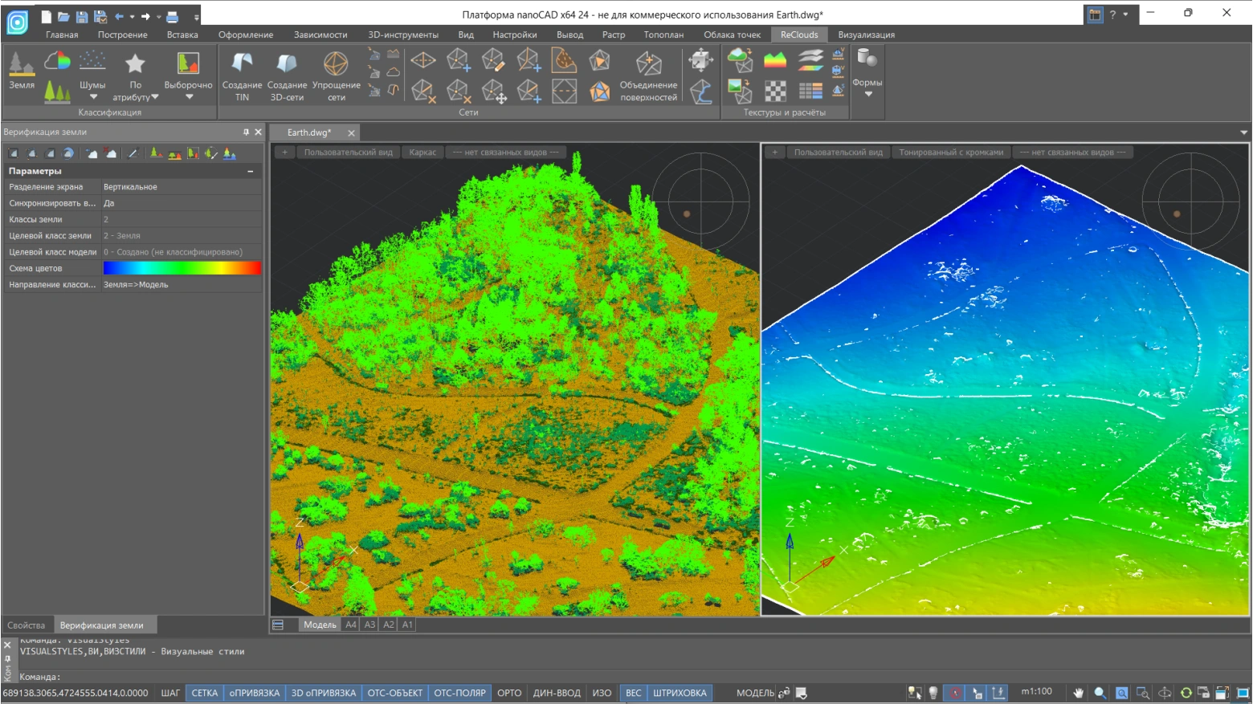Toggle СЕТКА grid mode in status bar
Image resolution: width=1253 pixels, height=704 pixels.
(204, 693)
